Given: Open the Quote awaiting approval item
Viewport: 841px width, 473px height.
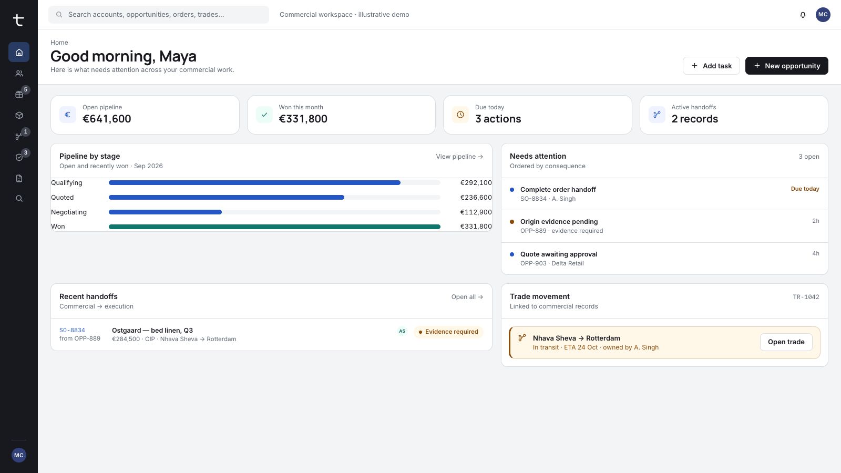Looking at the screenshot, I should click(x=664, y=259).
